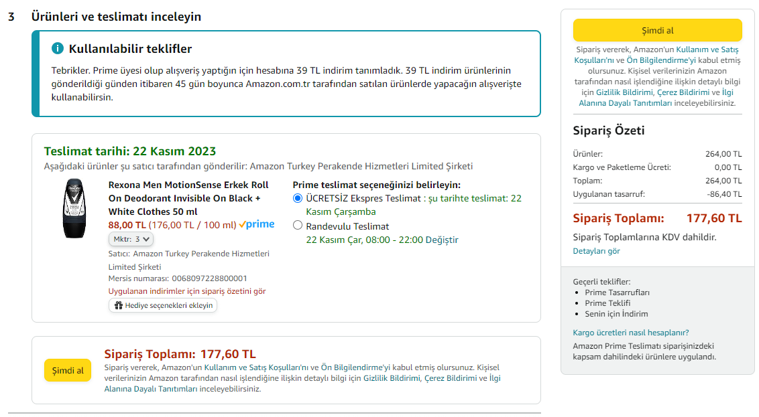This screenshot has height=417, width=759.
Task: Click the gift icon on Hediye seçenekleri button
Action: click(119, 305)
